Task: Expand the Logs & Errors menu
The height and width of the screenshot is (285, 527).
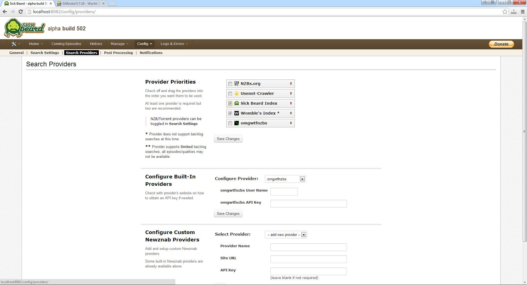Action: click(x=174, y=44)
